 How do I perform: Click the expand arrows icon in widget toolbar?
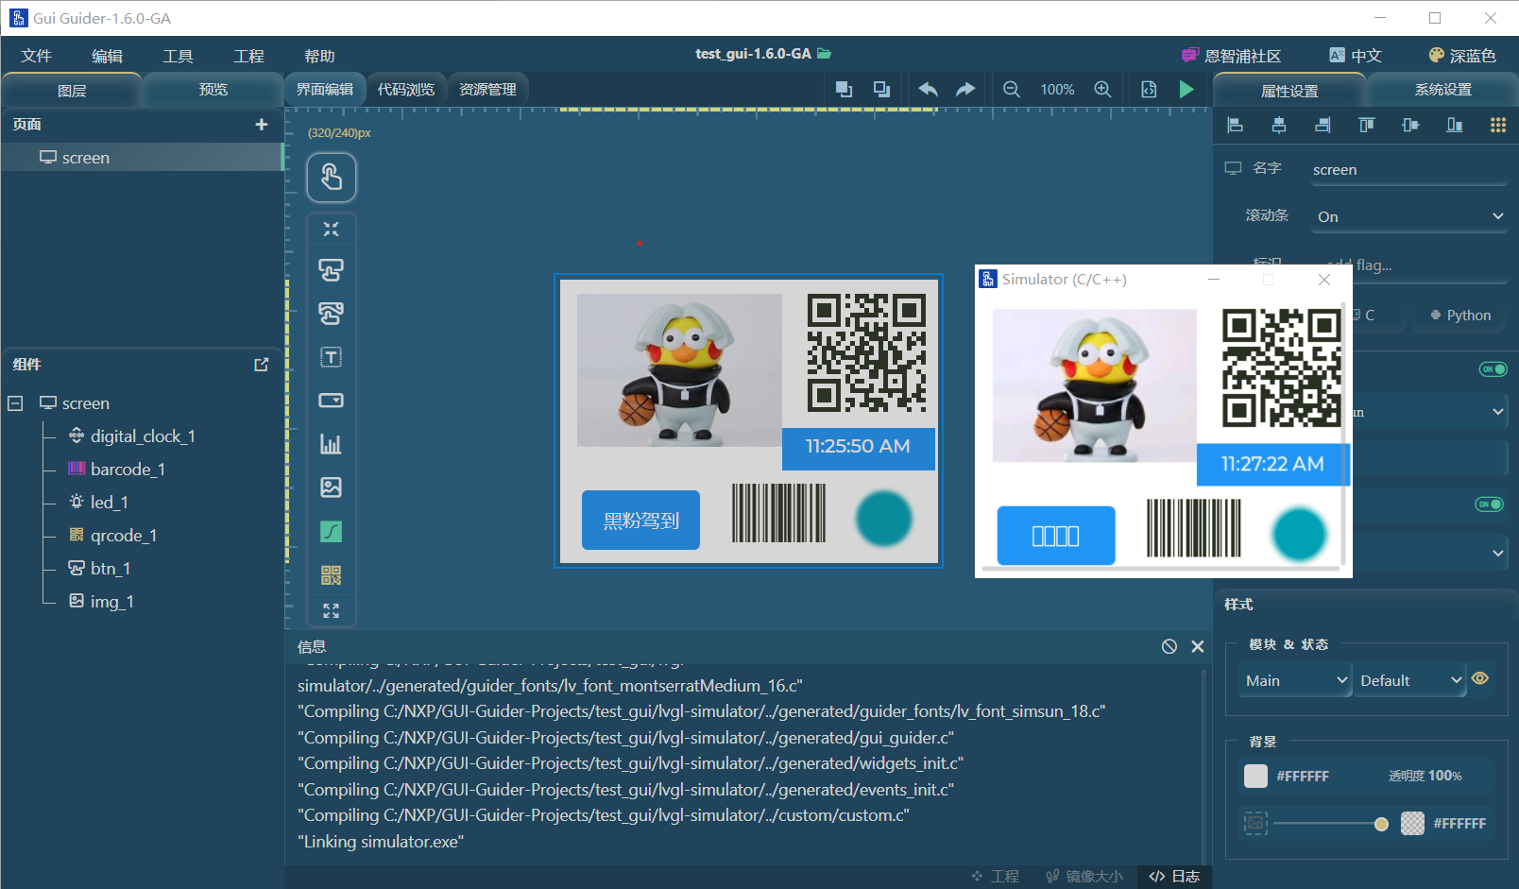point(331,611)
